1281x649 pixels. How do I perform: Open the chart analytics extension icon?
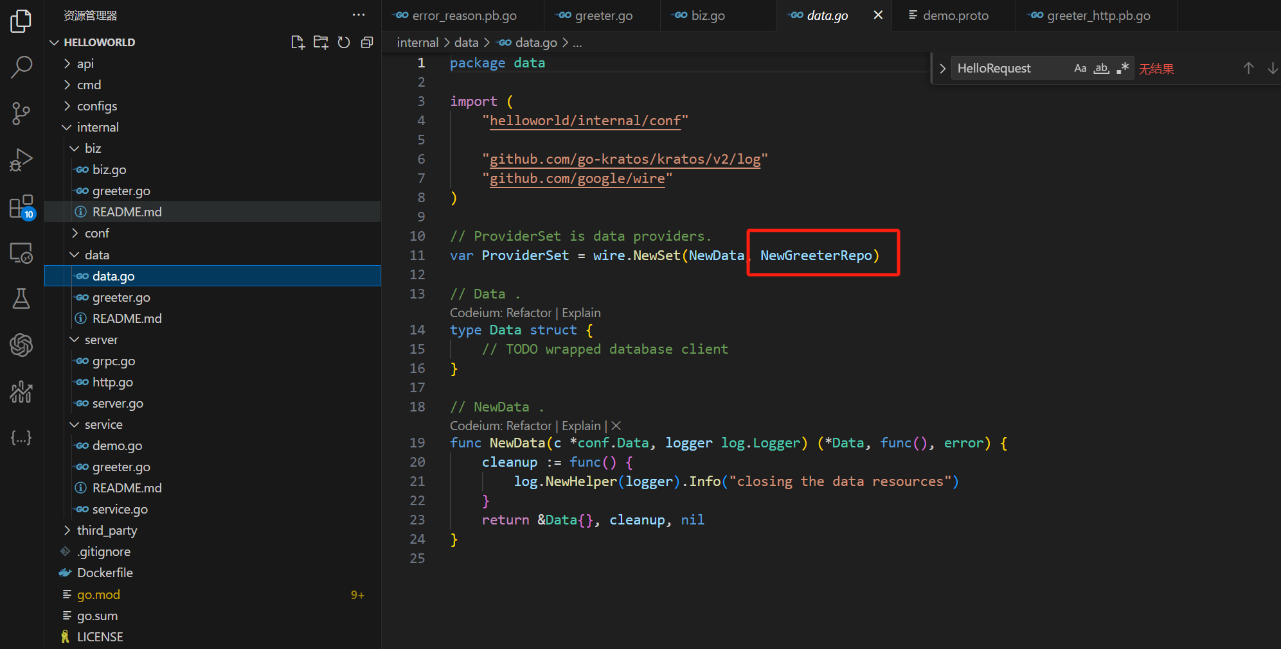(21, 392)
